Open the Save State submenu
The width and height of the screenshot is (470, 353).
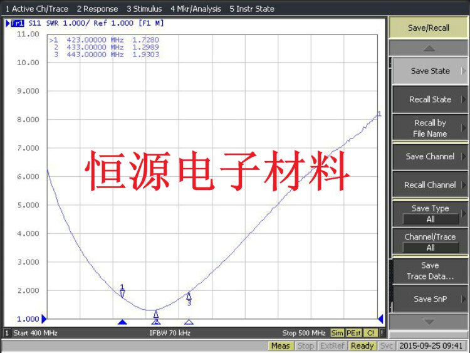tap(430, 71)
